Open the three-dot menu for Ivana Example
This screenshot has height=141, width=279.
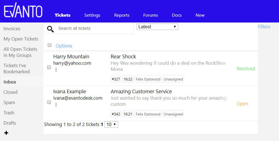[x=56, y=105]
